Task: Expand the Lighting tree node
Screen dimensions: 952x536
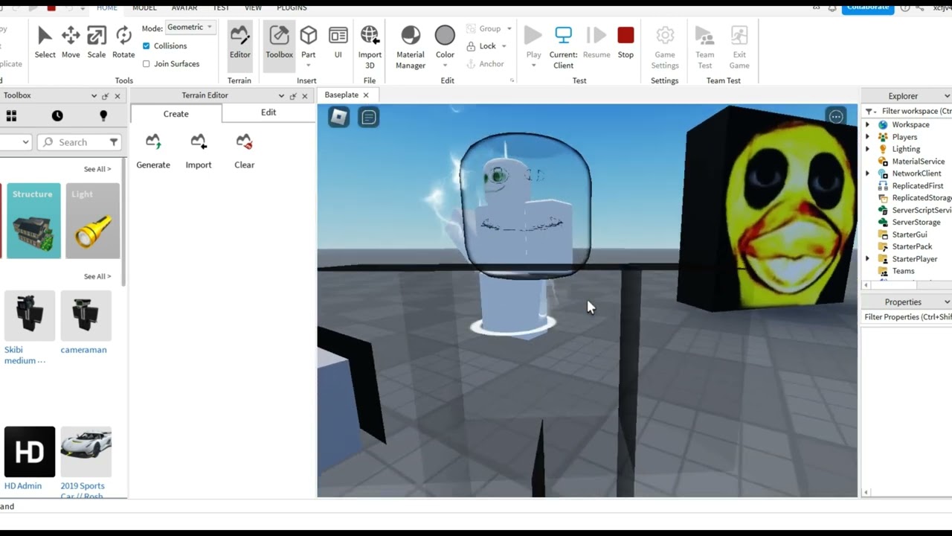Action: tap(867, 149)
